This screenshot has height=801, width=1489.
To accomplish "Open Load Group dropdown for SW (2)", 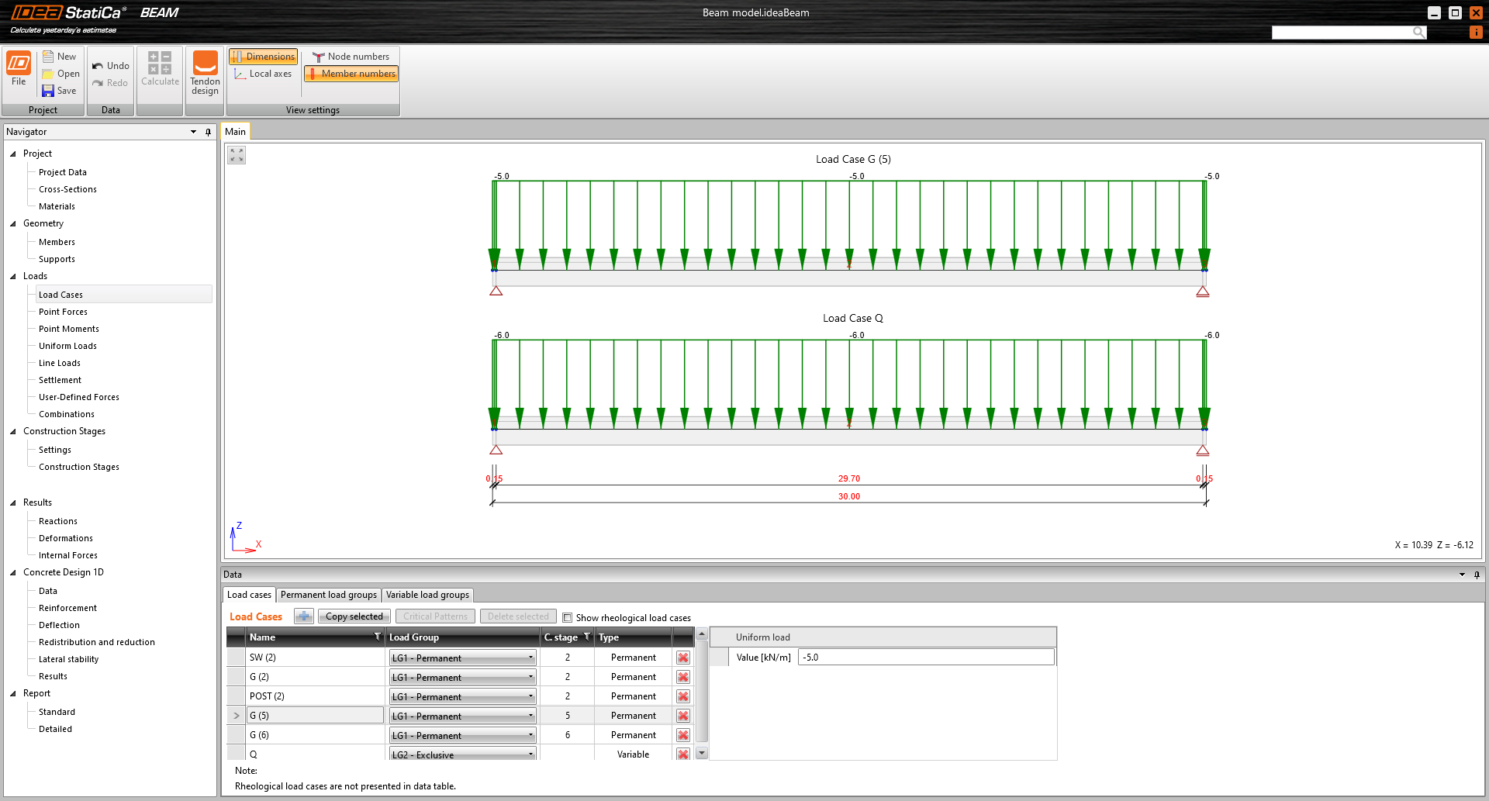I will click(x=530, y=658).
